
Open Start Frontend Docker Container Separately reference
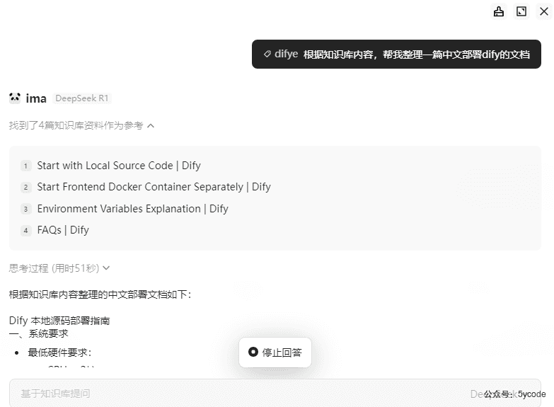click(154, 187)
